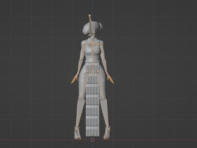Select the head bone tip joint at top
The width and height of the screenshot is (197, 148).
coord(89,16)
